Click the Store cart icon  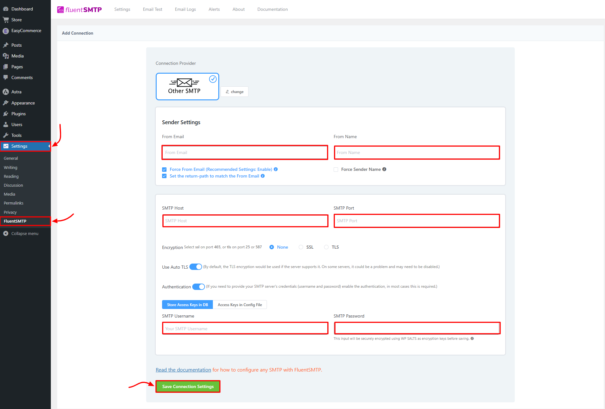coord(6,20)
